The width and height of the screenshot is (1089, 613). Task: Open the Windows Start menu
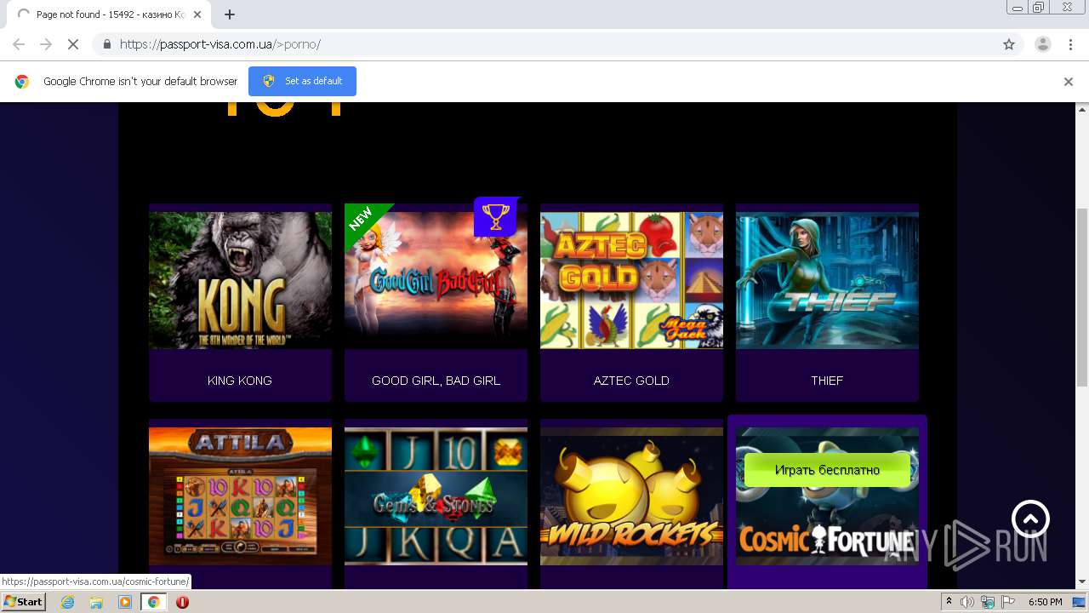[23, 602]
